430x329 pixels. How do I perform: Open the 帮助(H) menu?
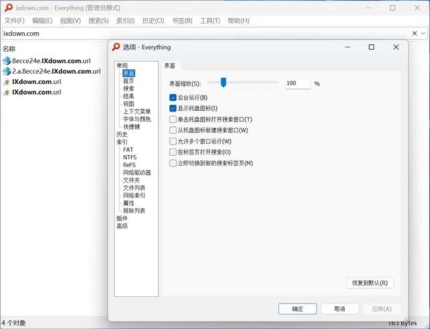coord(239,21)
